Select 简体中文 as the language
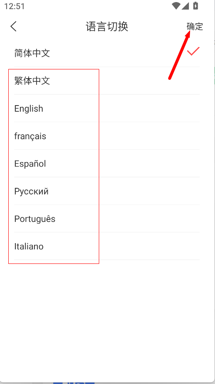215x384 pixels. click(107, 53)
